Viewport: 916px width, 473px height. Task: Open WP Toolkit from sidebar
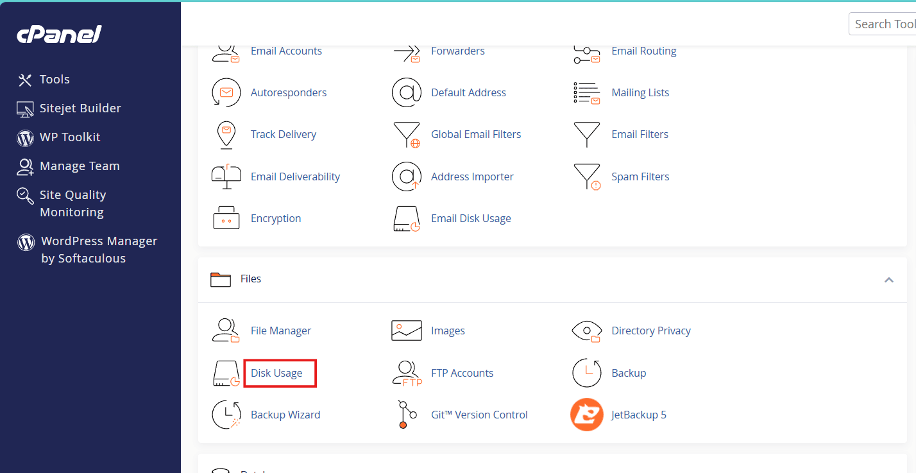coord(69,137)
